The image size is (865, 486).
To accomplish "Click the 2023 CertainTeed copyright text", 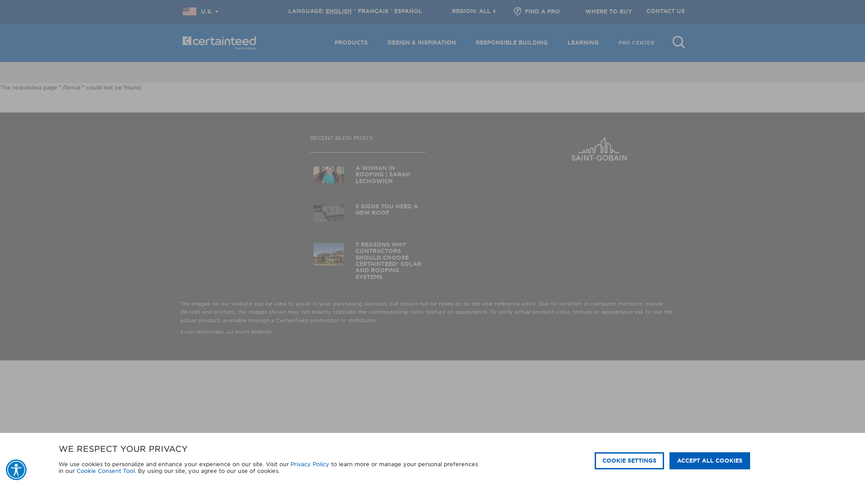I will click(x=226, y=333).
